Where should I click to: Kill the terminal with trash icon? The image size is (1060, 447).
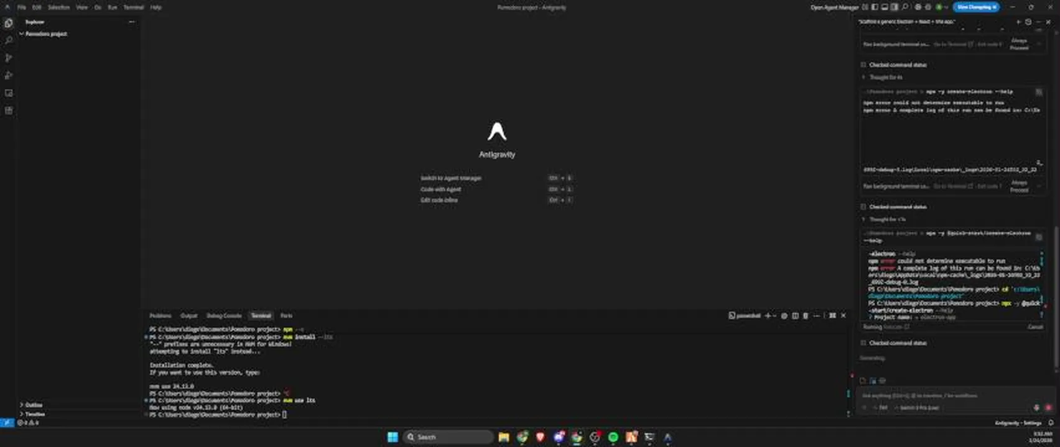pos(806,316)
